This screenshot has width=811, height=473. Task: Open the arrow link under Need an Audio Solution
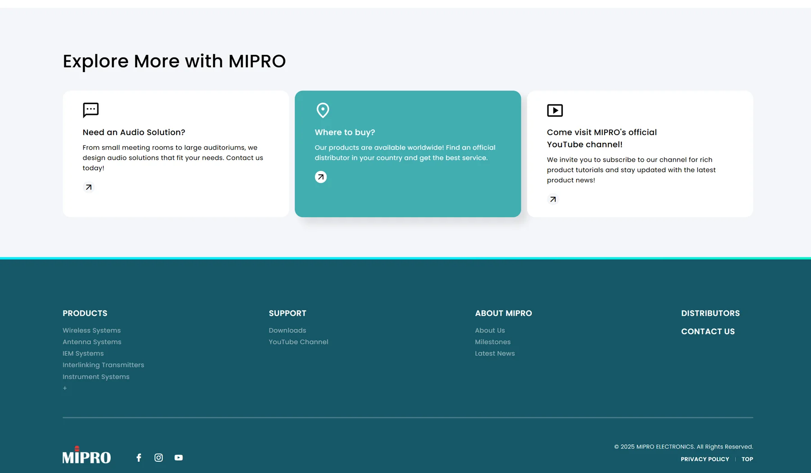point(89,187)
